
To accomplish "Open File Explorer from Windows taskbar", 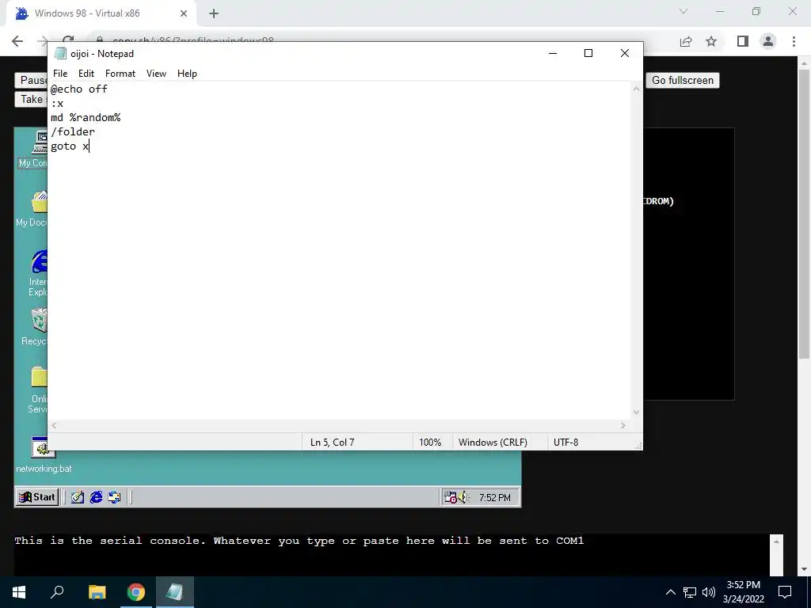I will 97,592.
